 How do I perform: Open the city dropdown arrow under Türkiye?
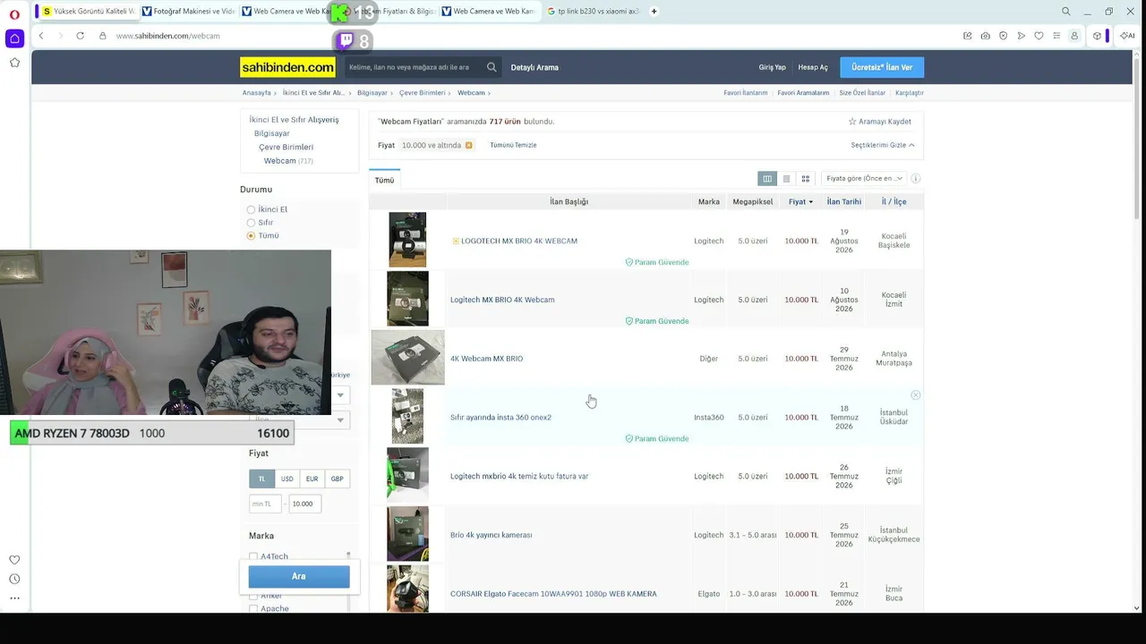(340, 394)
